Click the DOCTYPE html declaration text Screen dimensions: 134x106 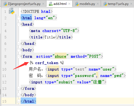pos(37,12)
